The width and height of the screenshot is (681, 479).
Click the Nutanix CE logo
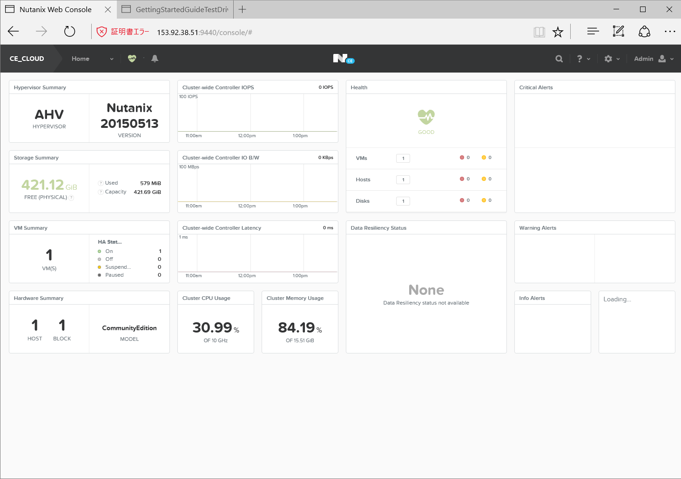pyautogui.click(x=344, y=59)
